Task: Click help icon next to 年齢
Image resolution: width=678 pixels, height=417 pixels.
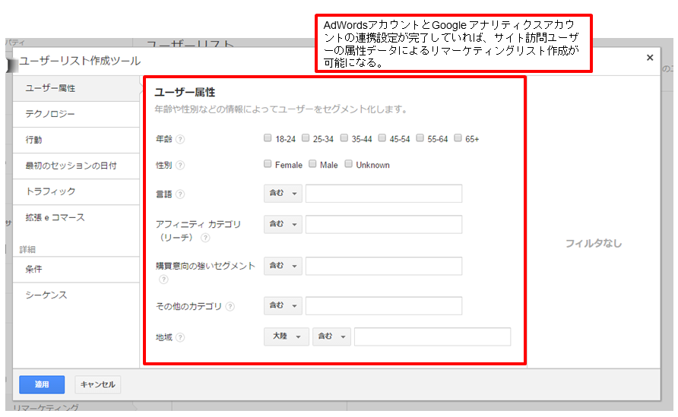Action: coord(180,139)
